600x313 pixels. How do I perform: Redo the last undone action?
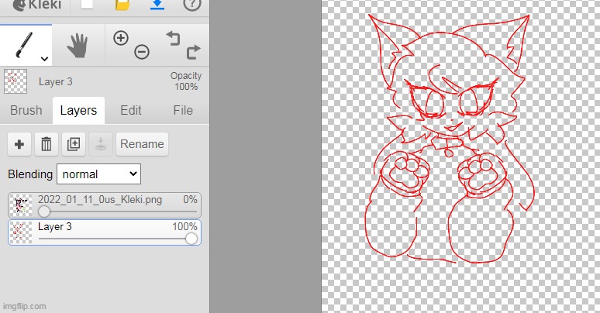pyautogui.click(x=193, y=52)
